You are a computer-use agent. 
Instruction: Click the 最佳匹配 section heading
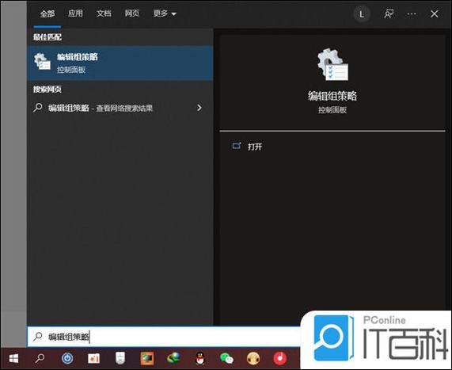pyautogui.click(x=47, y=37)
